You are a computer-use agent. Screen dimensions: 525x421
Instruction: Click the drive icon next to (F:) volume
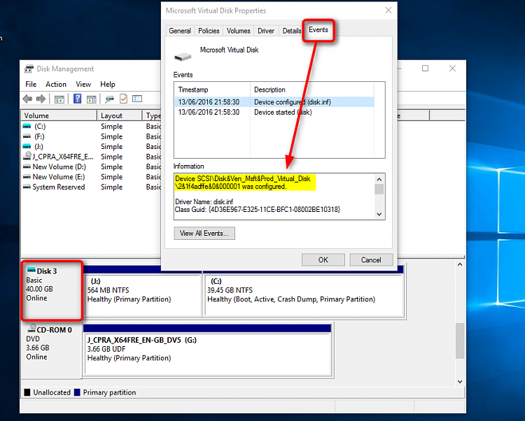coord(27,136)
